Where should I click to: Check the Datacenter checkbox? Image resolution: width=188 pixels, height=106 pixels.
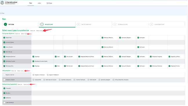(x=33, y=80)
